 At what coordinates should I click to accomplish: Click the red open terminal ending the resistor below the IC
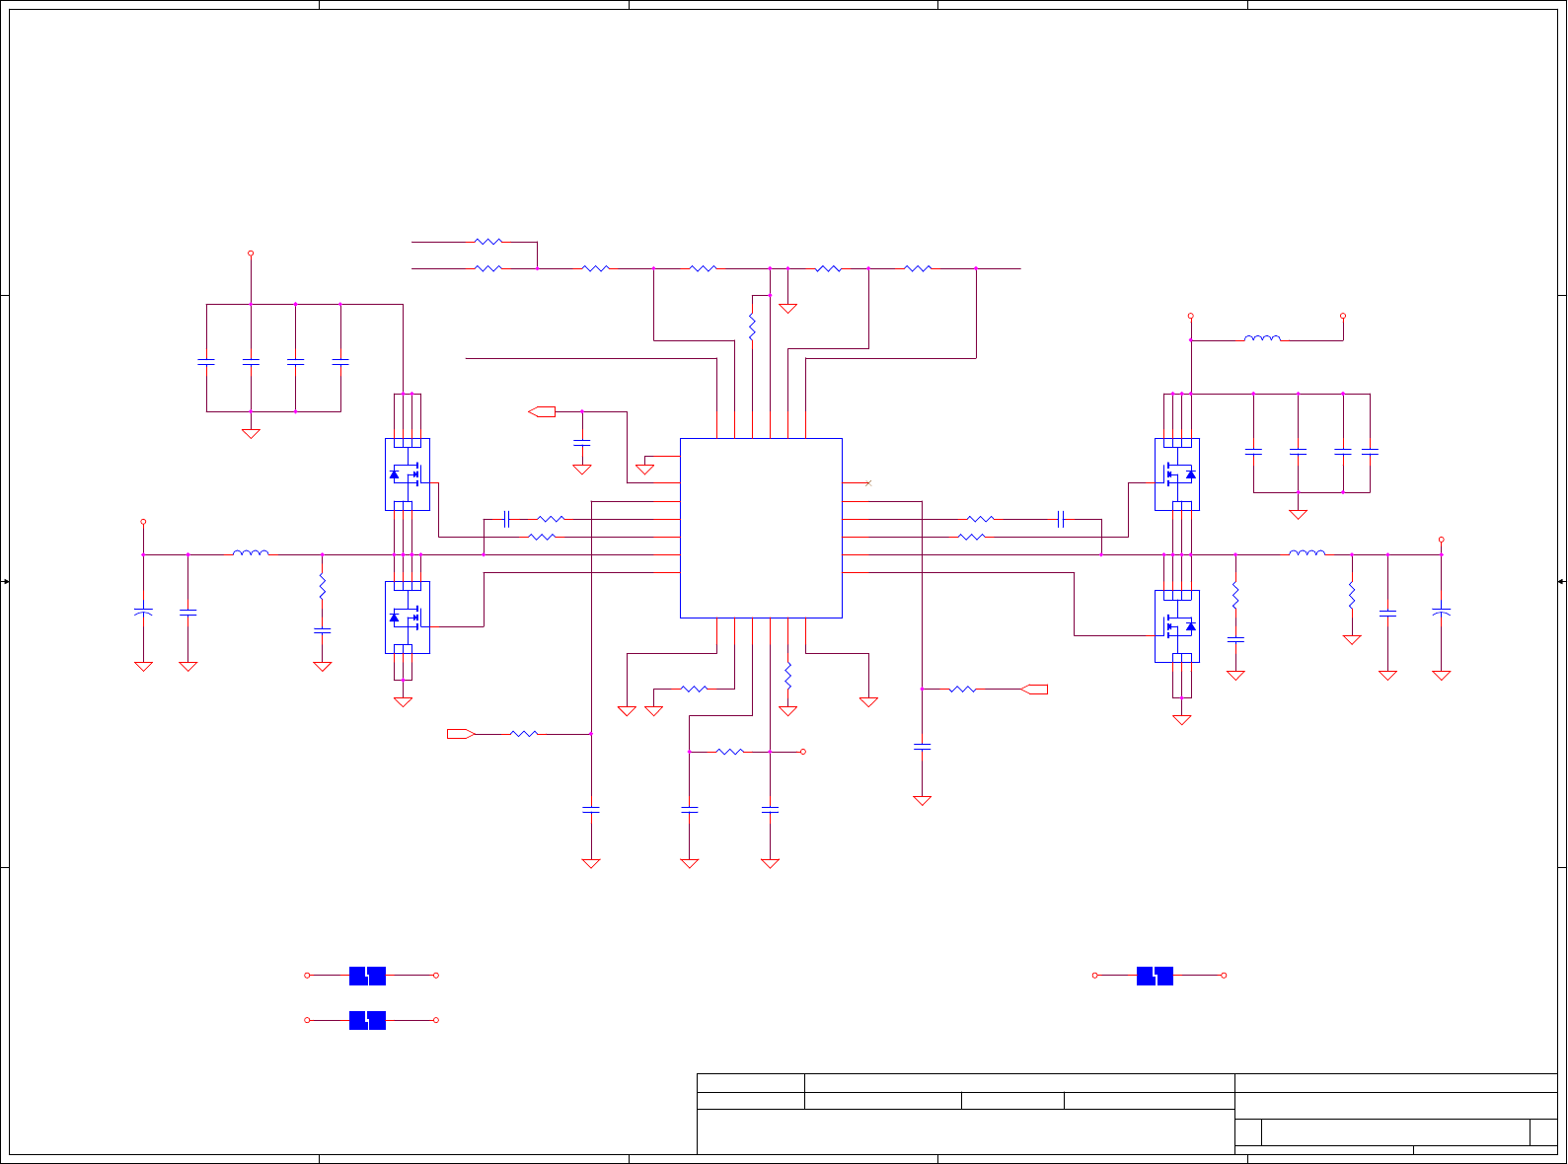click(x=803, y=752)
